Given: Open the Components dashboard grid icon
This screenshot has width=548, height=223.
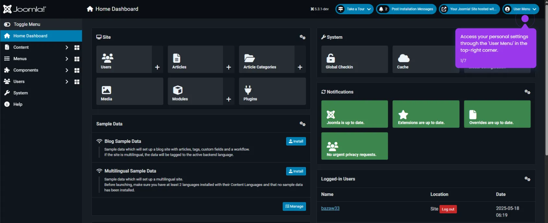Looking at the screenshot, I should (77, 70).
